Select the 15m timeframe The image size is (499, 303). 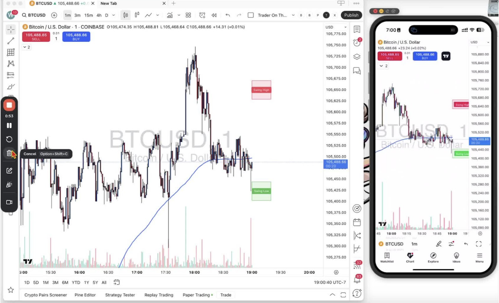click(x=88, y=15)
